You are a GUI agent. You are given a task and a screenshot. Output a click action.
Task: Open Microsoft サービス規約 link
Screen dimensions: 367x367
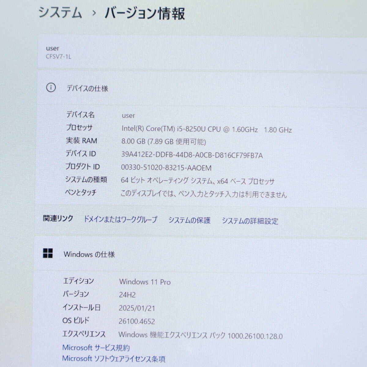(x=96, y=348)
